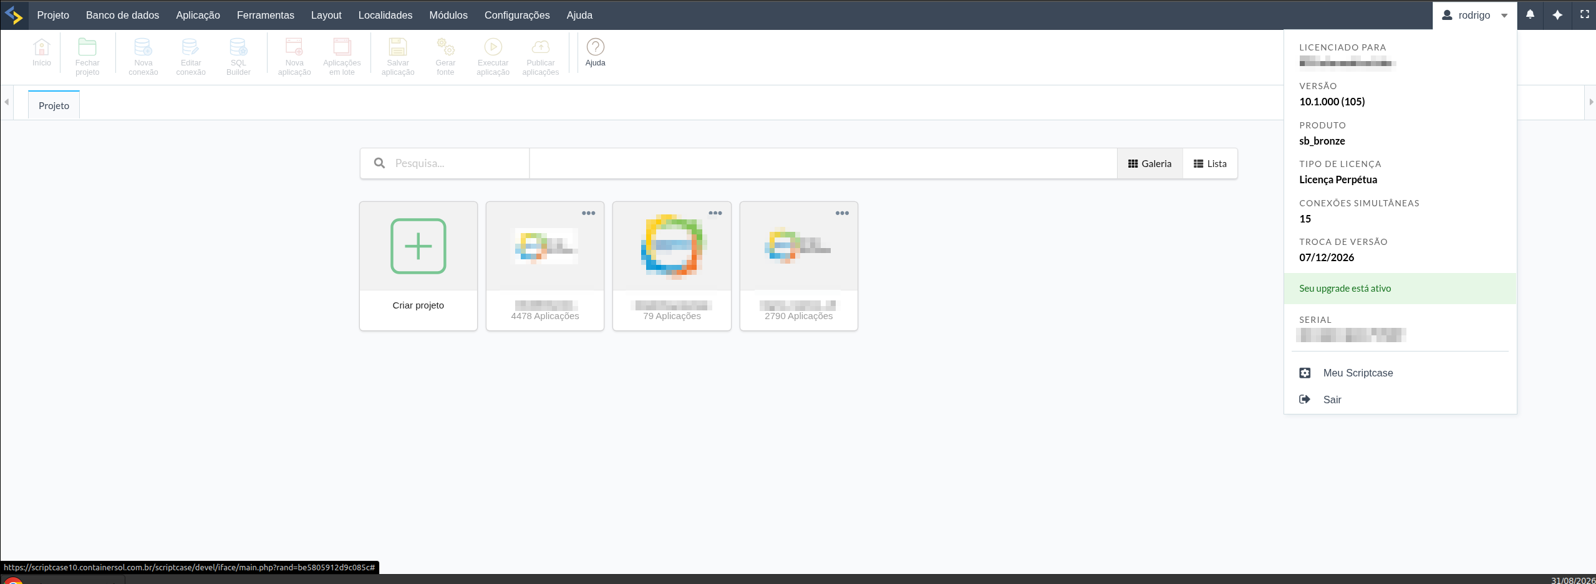The height and width of the screenshot is (584, 1596).
Task: Click the search magnifier icon
Action: click(x=379, y=163)
